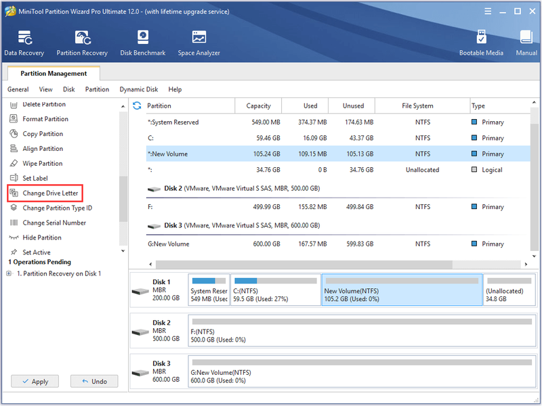The height and width of the screenshot is (406, 542).
Task: Undo the last operation
Action: 94,382
